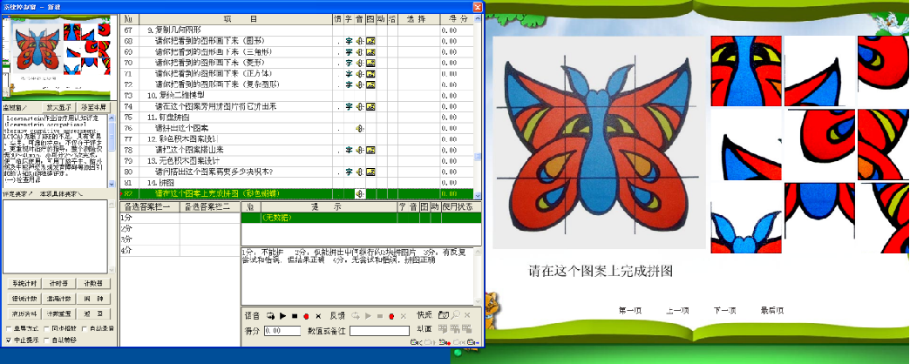Uncheck the 中止提示 checkbox

[8, 340]
